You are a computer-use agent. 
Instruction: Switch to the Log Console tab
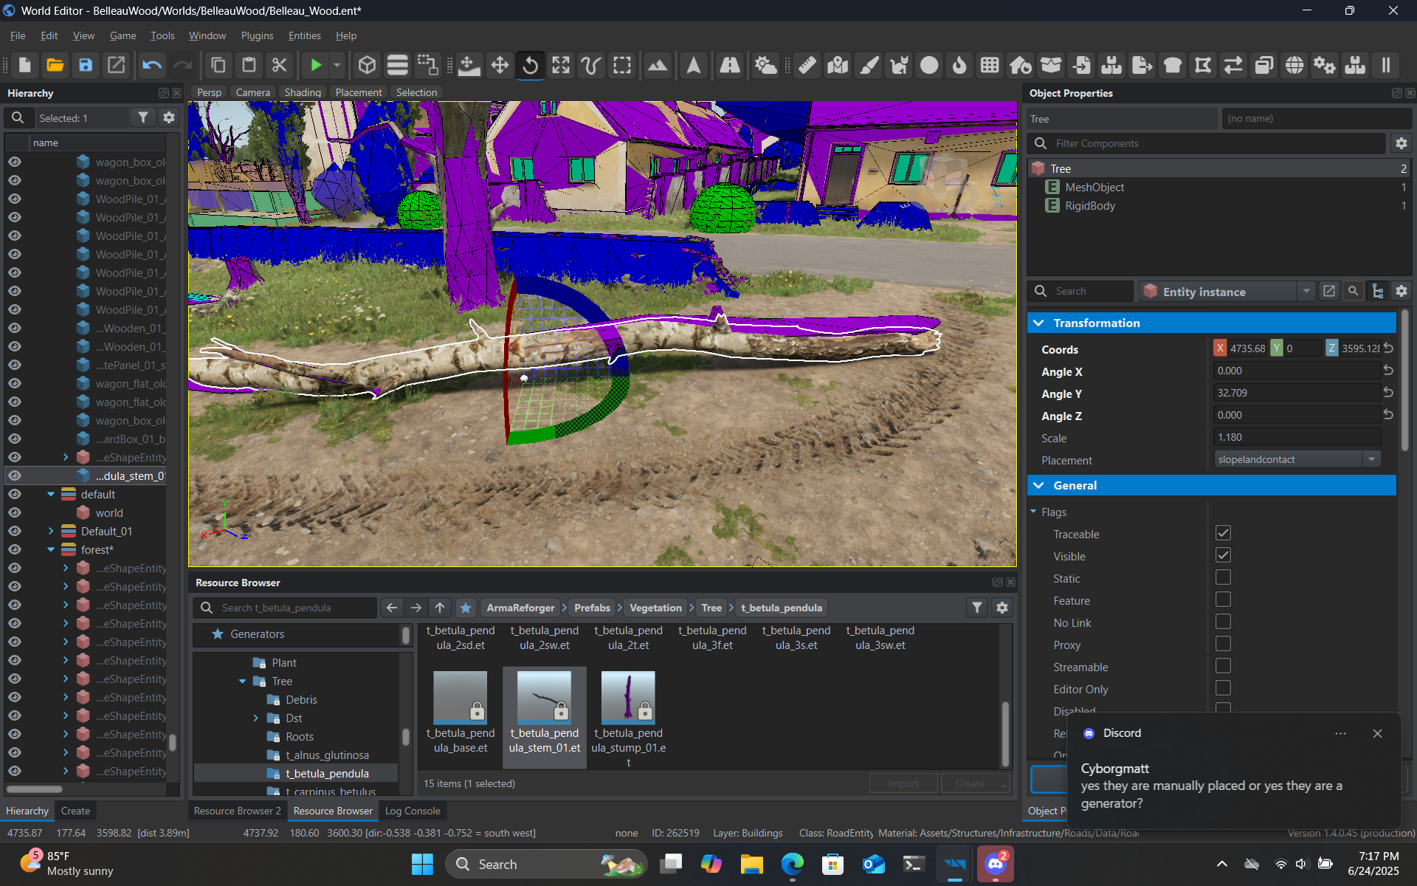click(x=413, y=811)
